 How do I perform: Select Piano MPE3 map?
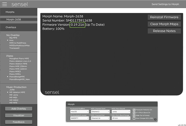pos(15,72)
